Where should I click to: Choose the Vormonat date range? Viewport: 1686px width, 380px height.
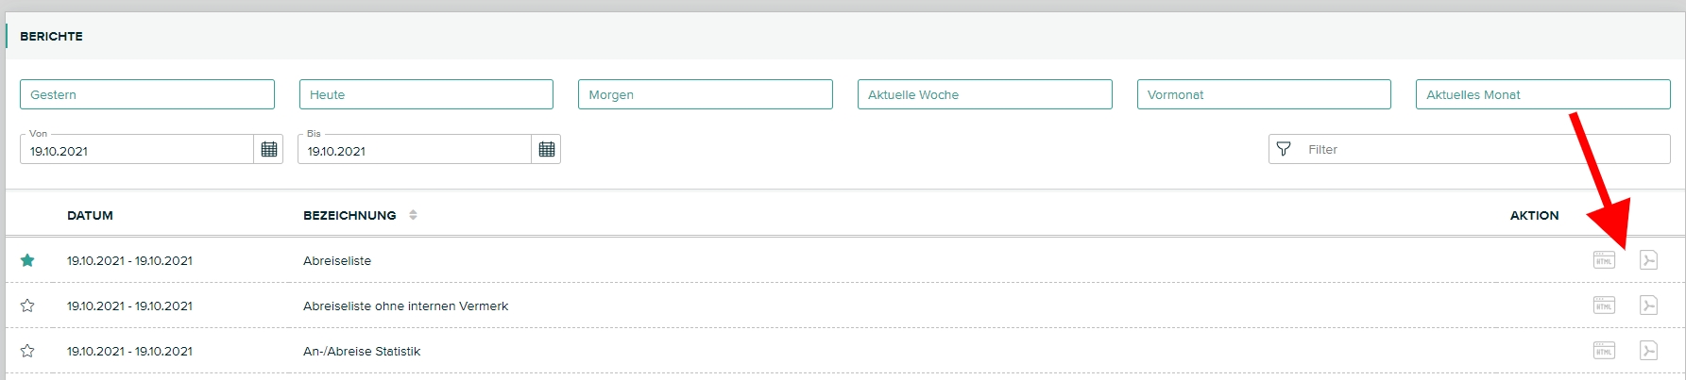(x=1264, y=94)
